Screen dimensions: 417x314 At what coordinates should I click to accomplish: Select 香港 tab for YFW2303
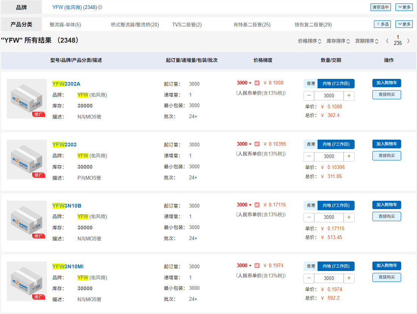311,144
